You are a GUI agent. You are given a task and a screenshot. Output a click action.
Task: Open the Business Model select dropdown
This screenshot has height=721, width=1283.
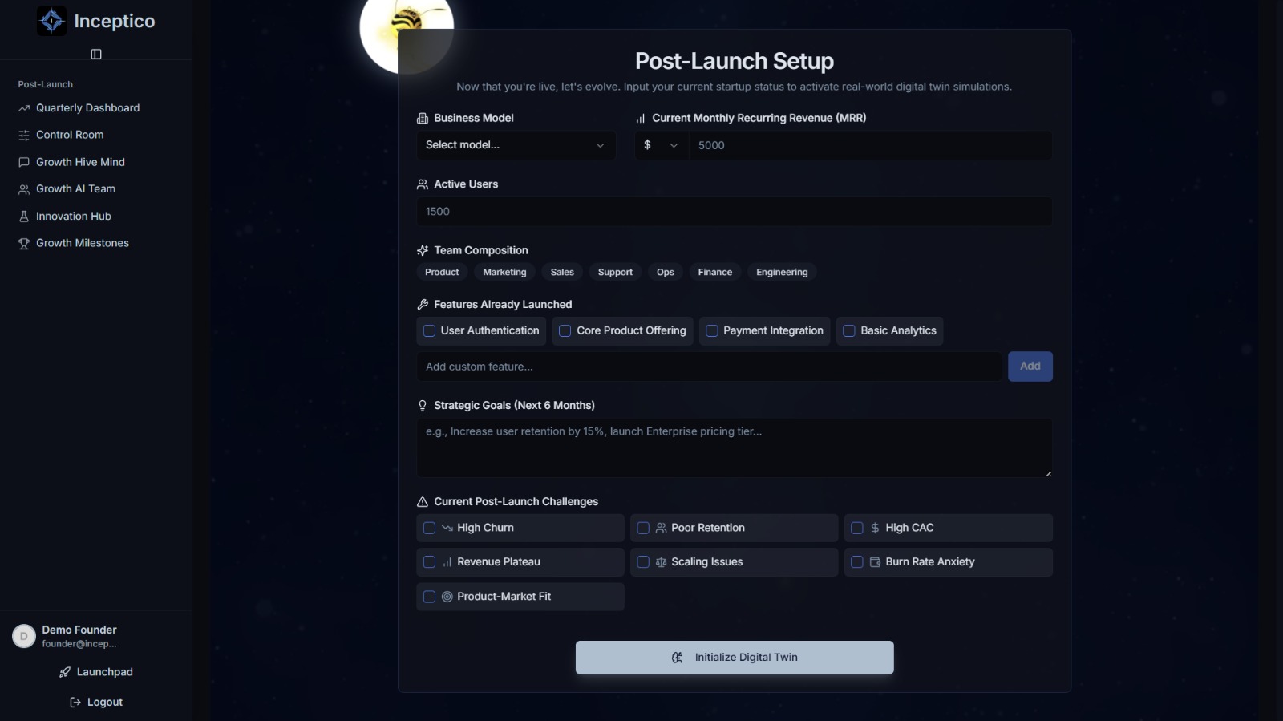pos(516,145)
